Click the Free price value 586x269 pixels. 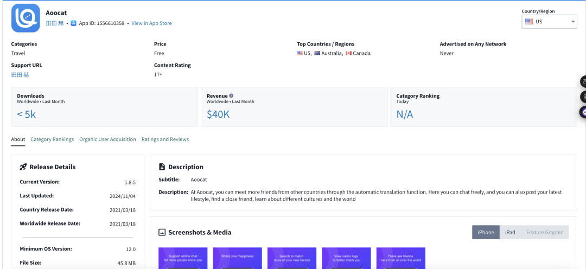[159, 53]
